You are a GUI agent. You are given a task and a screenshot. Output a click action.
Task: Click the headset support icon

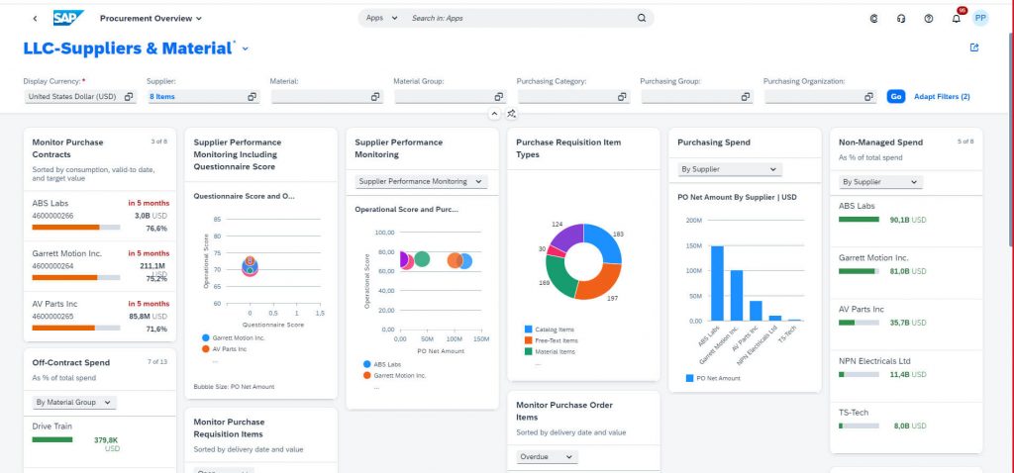901,19
